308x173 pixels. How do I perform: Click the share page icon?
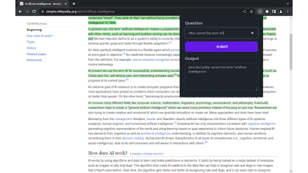(x=245, y=12)
